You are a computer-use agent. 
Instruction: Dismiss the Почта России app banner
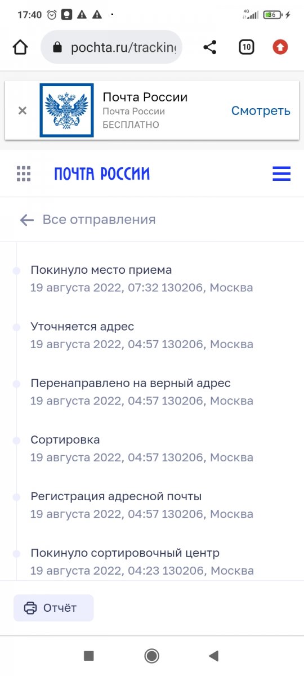tap(23, 110)
